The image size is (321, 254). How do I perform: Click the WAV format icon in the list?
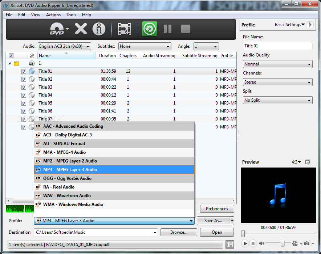click(38, 196)
